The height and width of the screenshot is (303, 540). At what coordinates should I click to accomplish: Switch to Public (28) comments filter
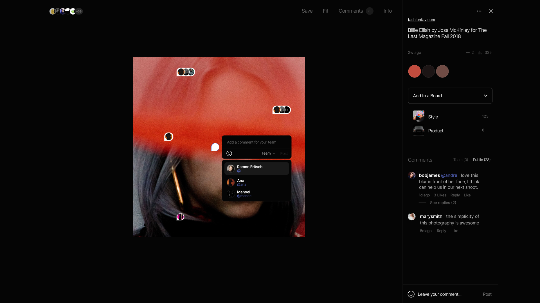click(x=481, y=160)
